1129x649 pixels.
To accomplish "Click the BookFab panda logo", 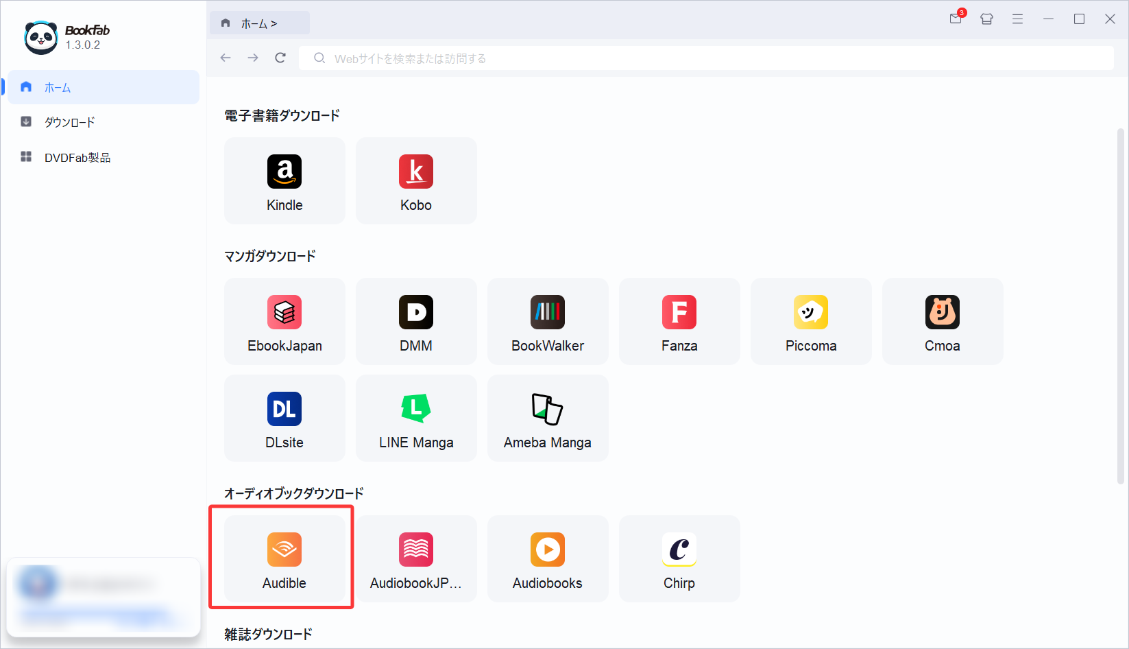I will [x=41, y=37].
